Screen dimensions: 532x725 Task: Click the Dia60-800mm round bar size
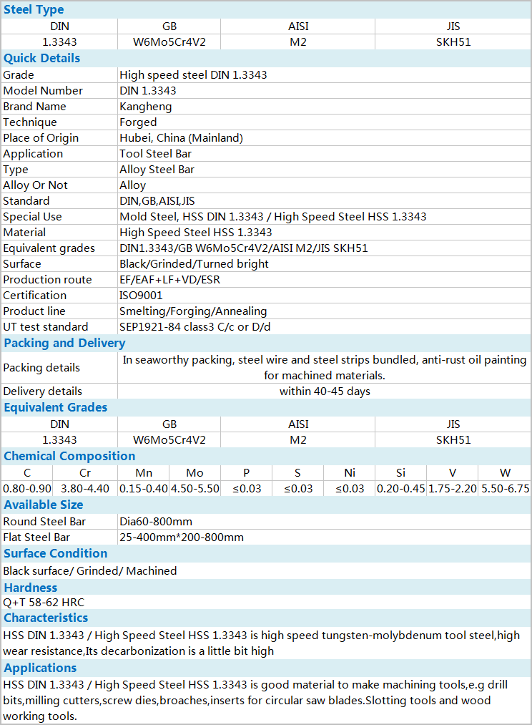(156, 522)
